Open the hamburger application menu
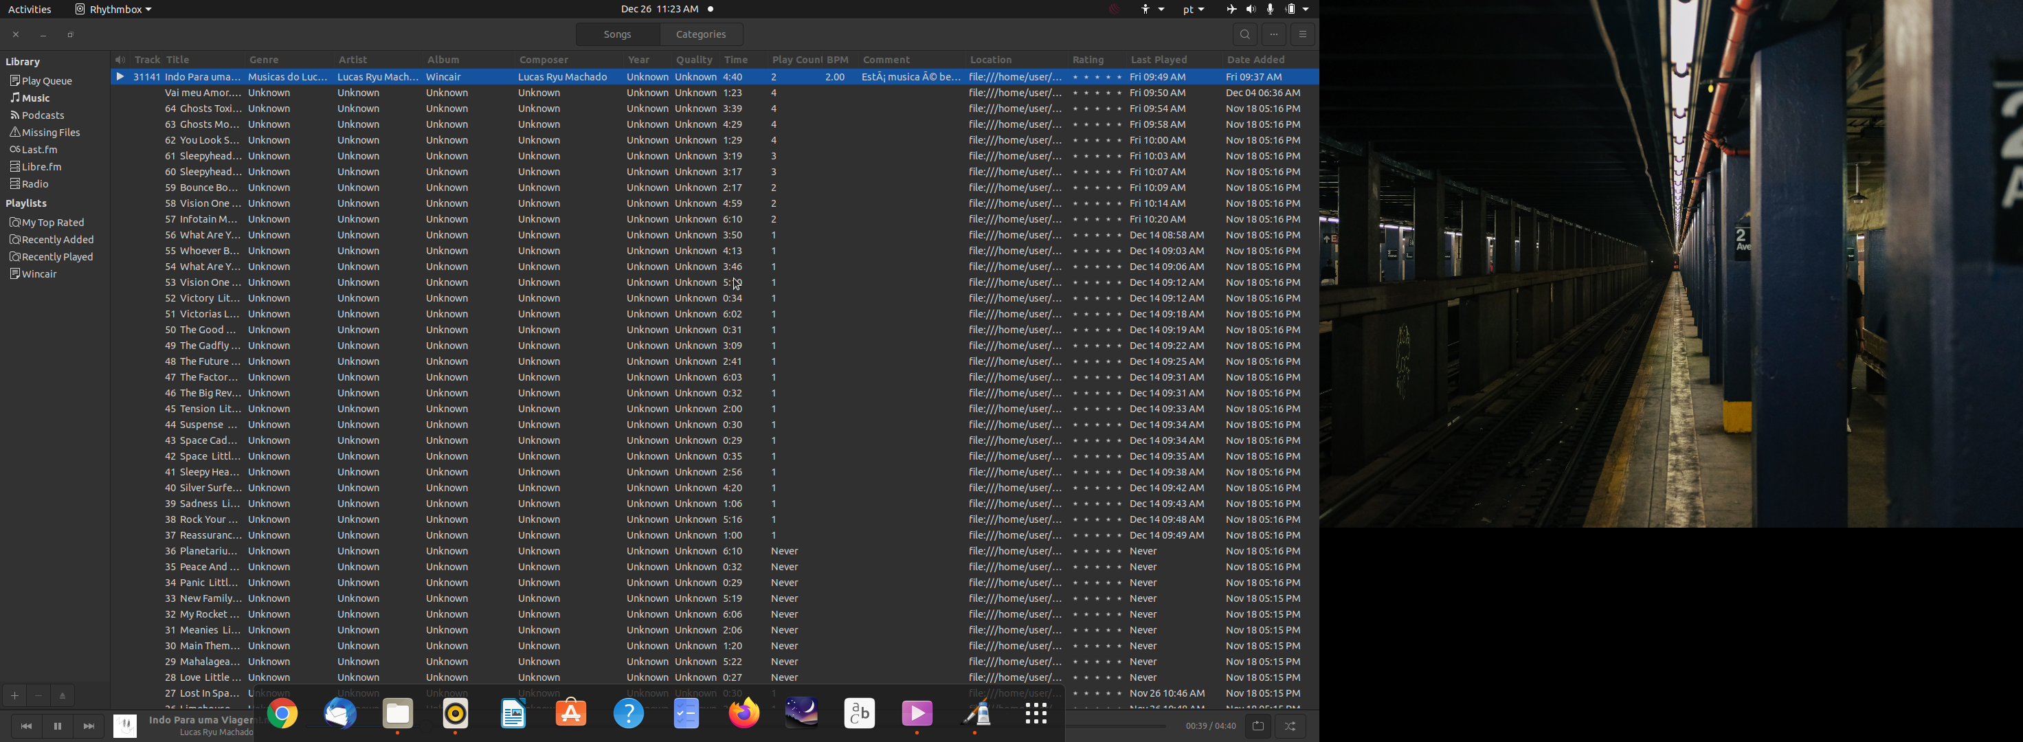2023x742 pixels. point(1303,34)
